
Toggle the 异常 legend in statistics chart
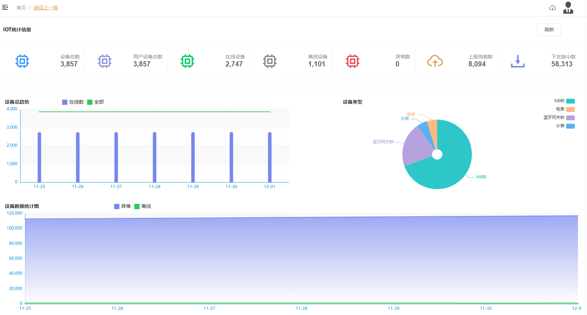tap(122, 206)
